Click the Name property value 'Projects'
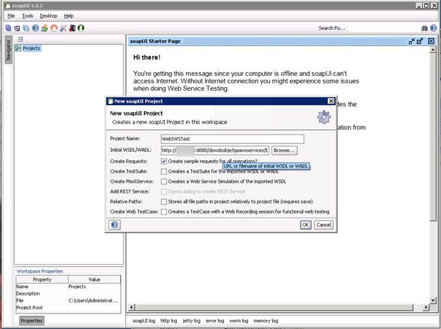The image size is (441, 329). coord(77,287)
